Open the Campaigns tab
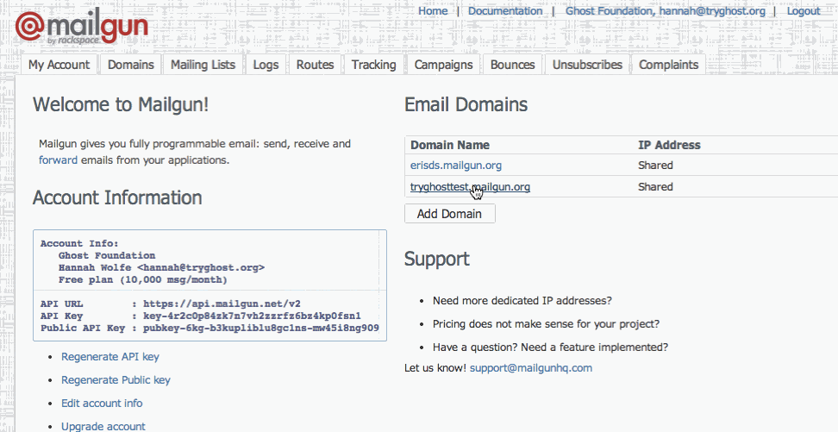This screenshot has width=838, height=432. (x=443, y=65)
